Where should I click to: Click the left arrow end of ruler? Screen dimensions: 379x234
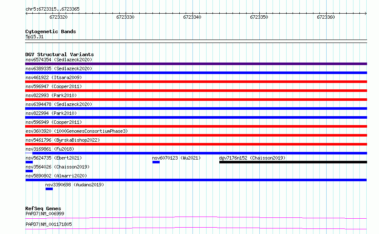pyautogui.click(x=26, y=14)
